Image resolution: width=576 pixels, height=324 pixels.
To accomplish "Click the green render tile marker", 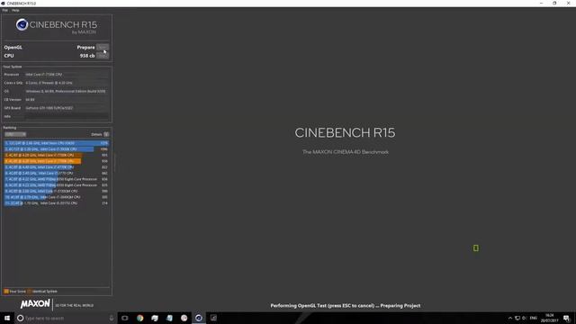I will tap(476, 248).
